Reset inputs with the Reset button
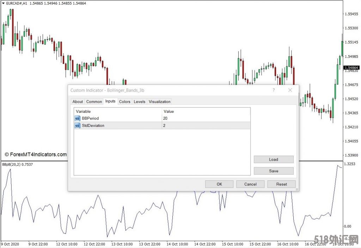Screen dimensions: 361x248 pos(281,184)
